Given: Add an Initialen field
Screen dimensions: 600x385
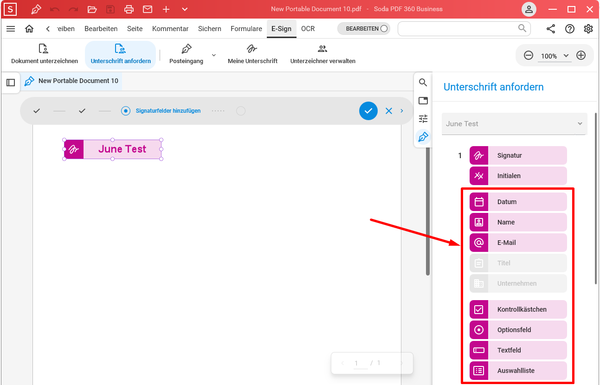Looking at the screenshot, I should pos(518,176).
